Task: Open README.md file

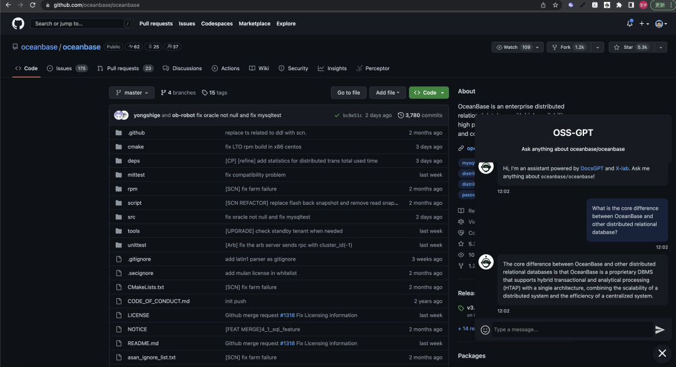Action: (x=143, y=343)
